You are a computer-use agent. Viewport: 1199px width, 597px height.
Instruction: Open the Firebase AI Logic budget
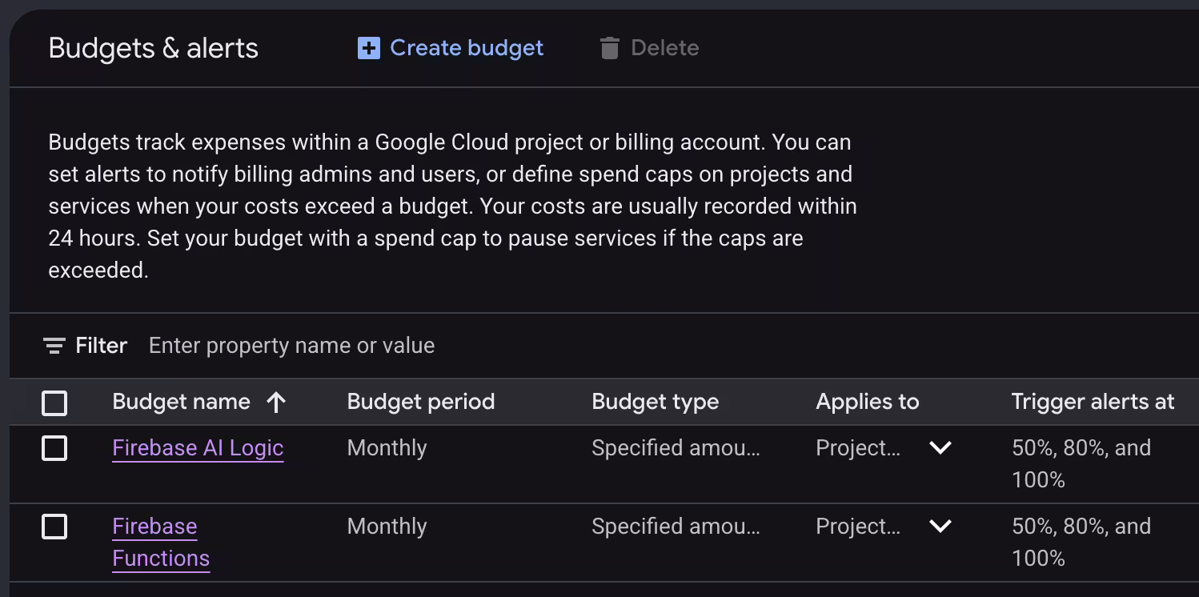point(198,448)
